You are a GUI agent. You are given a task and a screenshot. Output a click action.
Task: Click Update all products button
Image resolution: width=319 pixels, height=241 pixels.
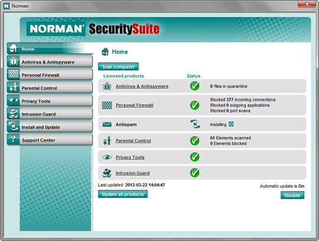123,194
